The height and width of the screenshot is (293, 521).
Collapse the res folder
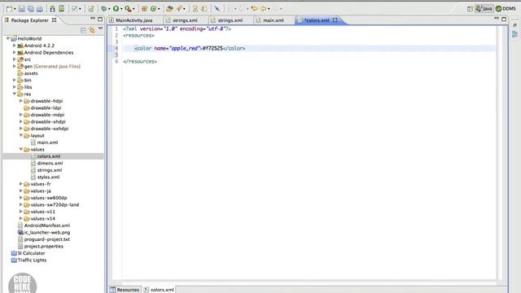point(15,94)
